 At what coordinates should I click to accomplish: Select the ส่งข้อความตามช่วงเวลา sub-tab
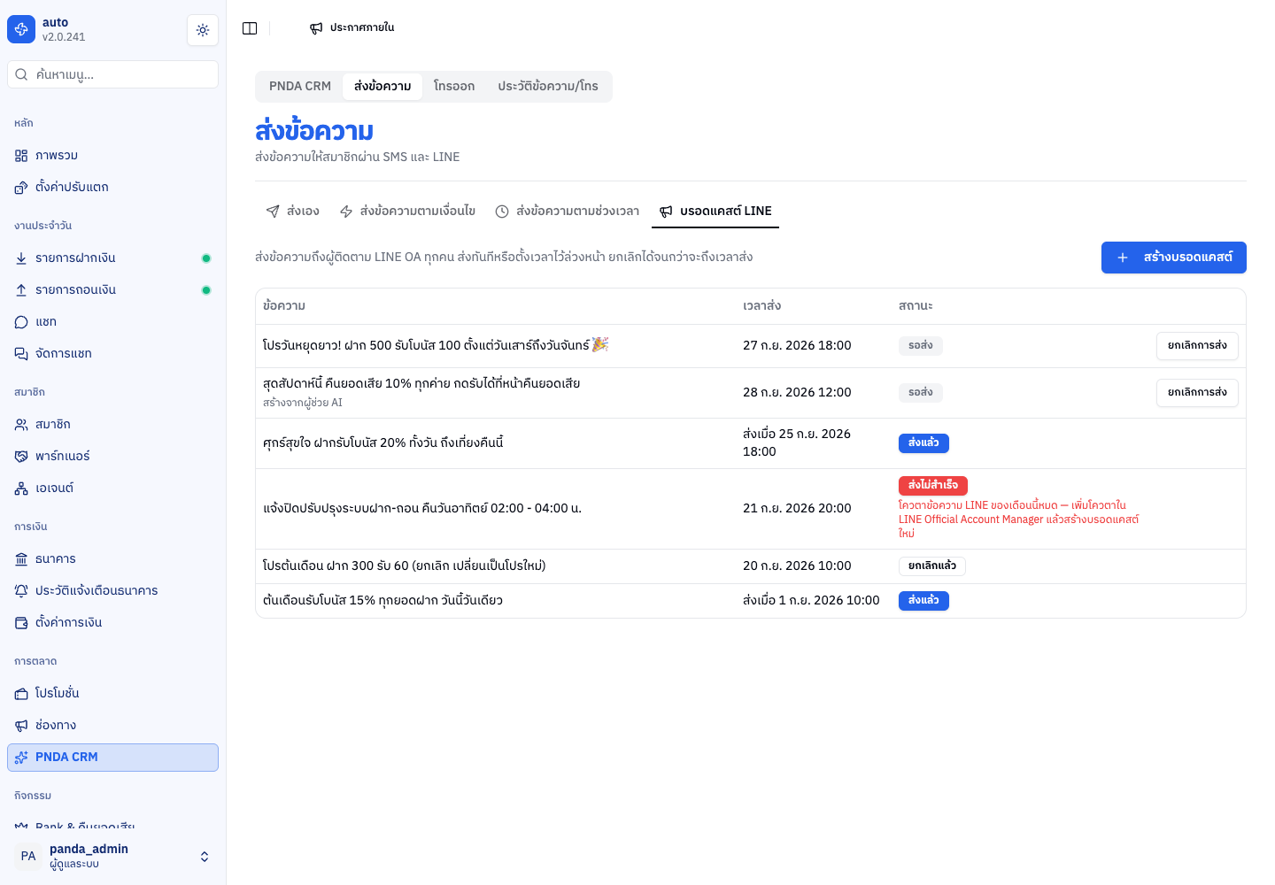coord(567,212)
